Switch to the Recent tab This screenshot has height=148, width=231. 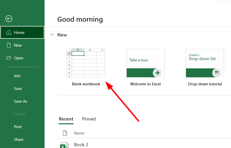[66, 119]
